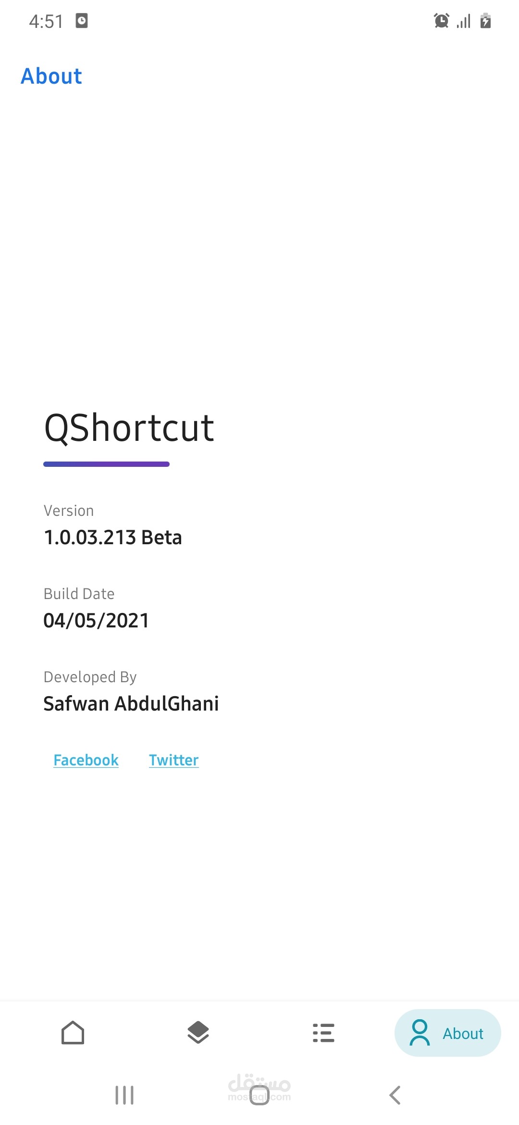Image resolution: width=519 pixels, height=1125 pixels.
Task: Tap the battery charging icon
Action: pyautogui.click(x=485, y=21)
